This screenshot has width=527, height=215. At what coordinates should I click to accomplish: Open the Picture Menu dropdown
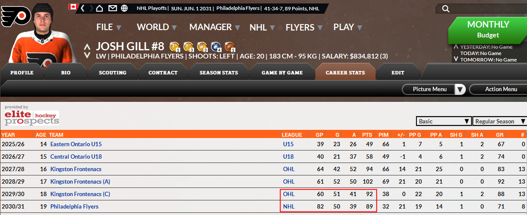pos(434,89)
